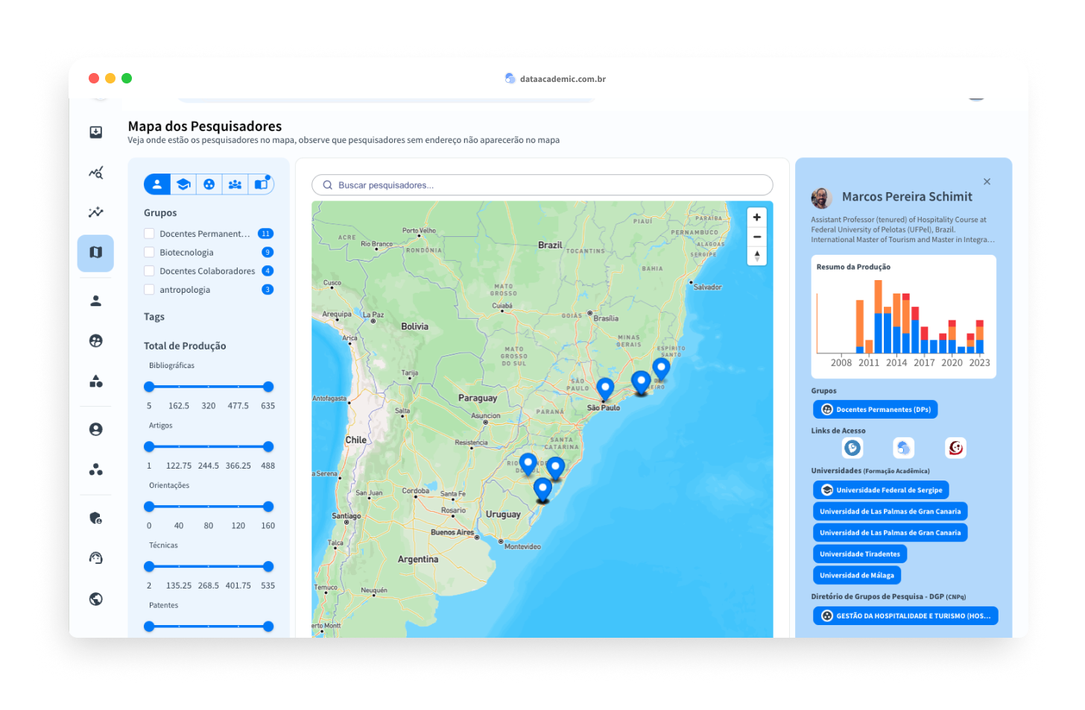Open the download/import sidebar icon
The image size is (1085, 710).
tap(95, 133)
